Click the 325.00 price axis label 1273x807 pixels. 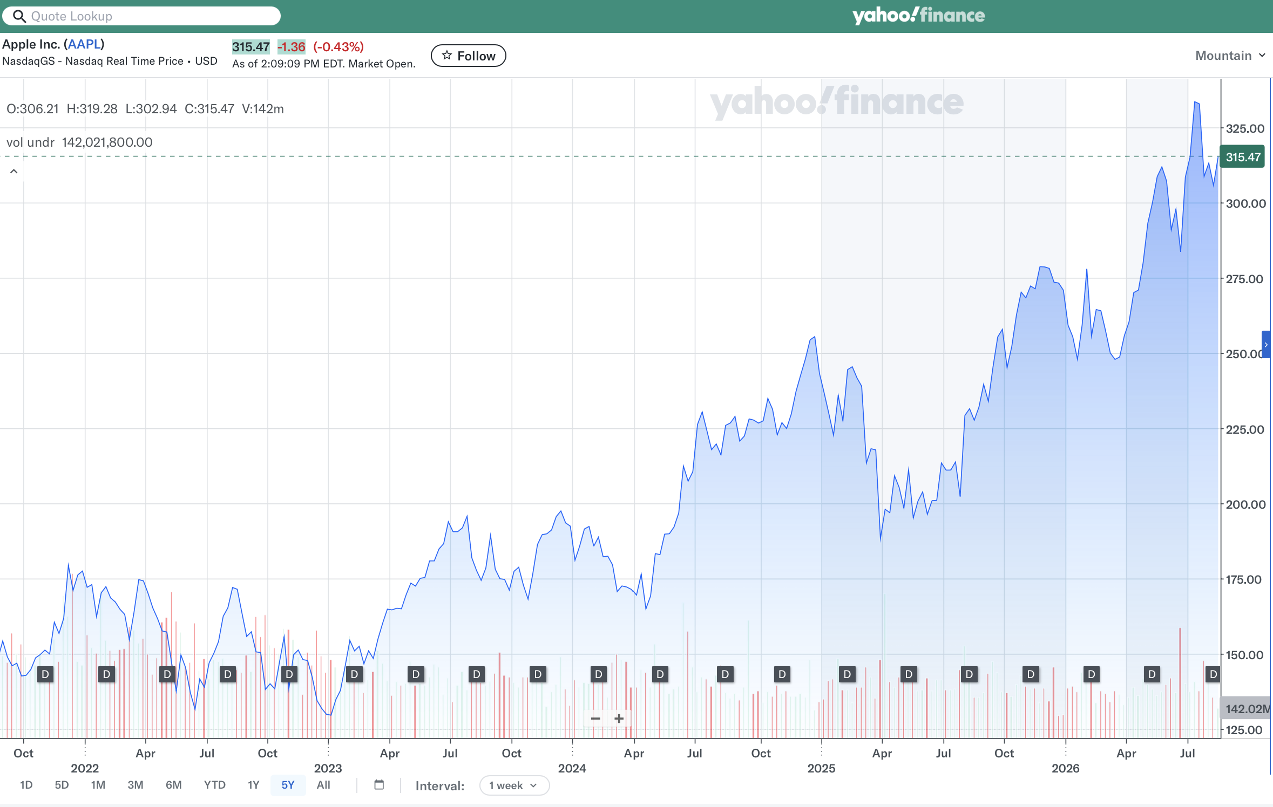pos(1245,128)
